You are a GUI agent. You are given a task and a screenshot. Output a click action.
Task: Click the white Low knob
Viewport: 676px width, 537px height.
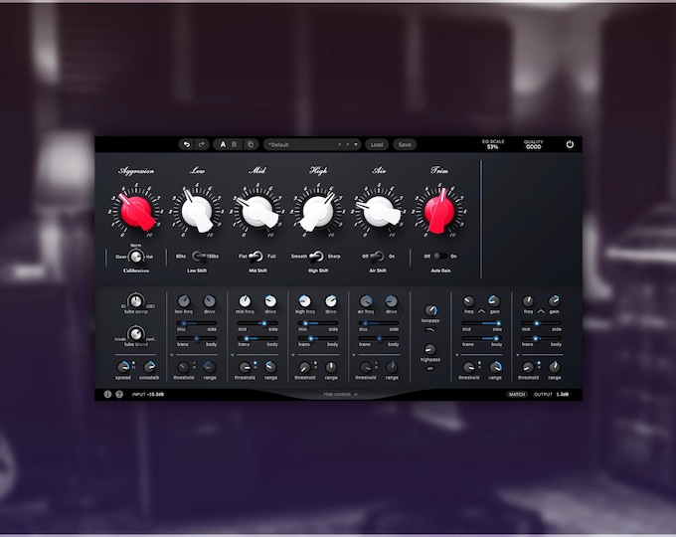pos(197,212)
